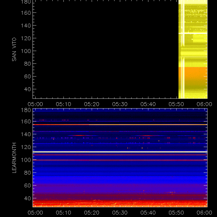Pick the 180 tick label on LEARMONTH plot

26,110
